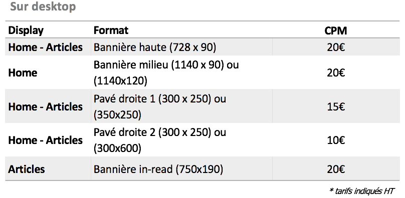This screenshot has width=405, height=198.
Task: Click the 'Bannière in-read (750x190)' cell
Action: [x=158, y=169]
